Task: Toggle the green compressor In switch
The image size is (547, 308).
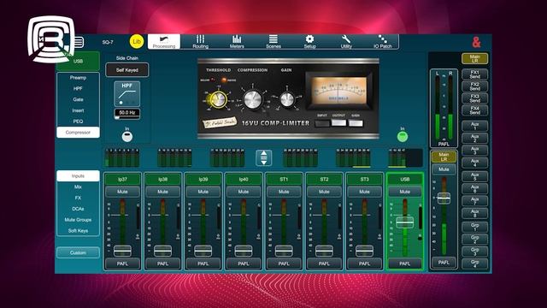Action: click(403, 137)
